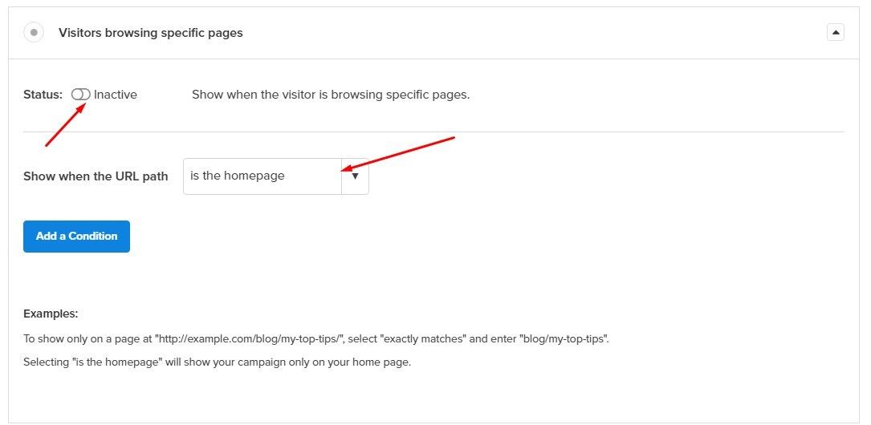Viewport: 871px width, 425px height.
Task: Click the empty header area beside the panel title
Action: pos(533,33)
